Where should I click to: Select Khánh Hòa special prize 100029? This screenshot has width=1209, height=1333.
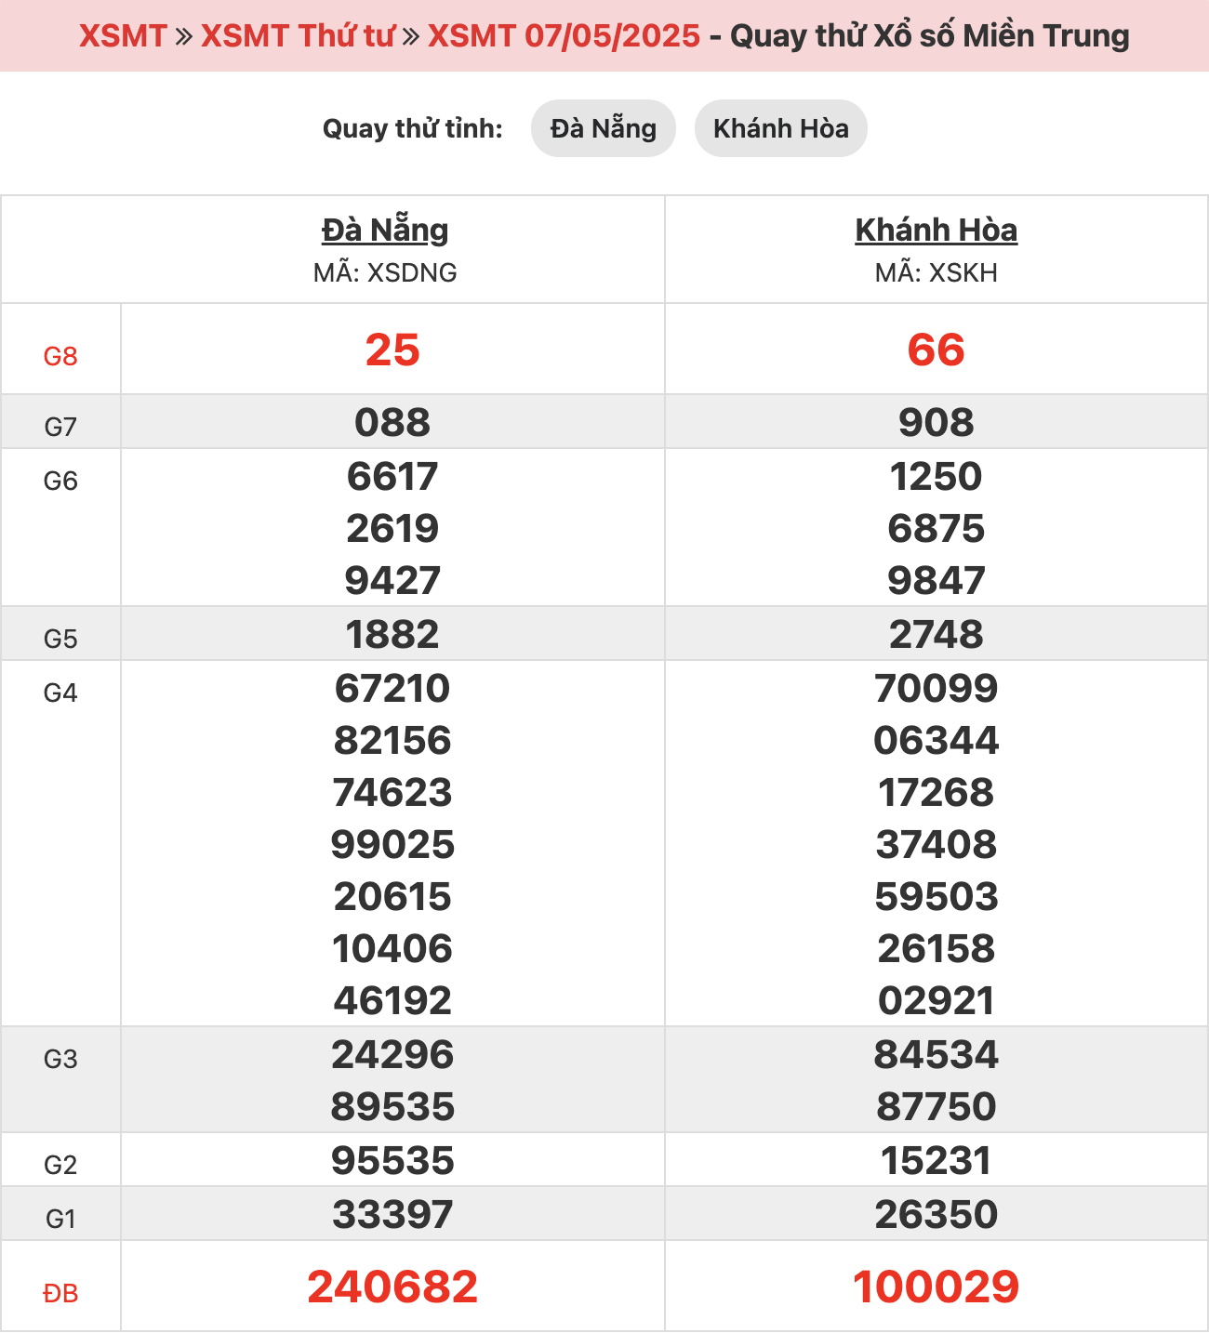(x=937, y=1287)
